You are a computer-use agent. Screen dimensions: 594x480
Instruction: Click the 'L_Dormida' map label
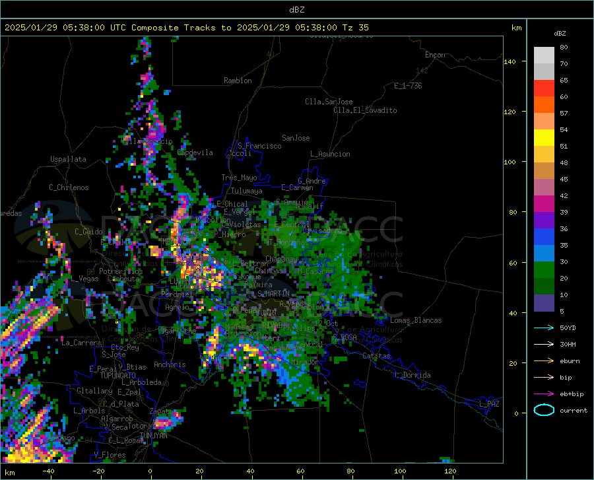[412, 375]
